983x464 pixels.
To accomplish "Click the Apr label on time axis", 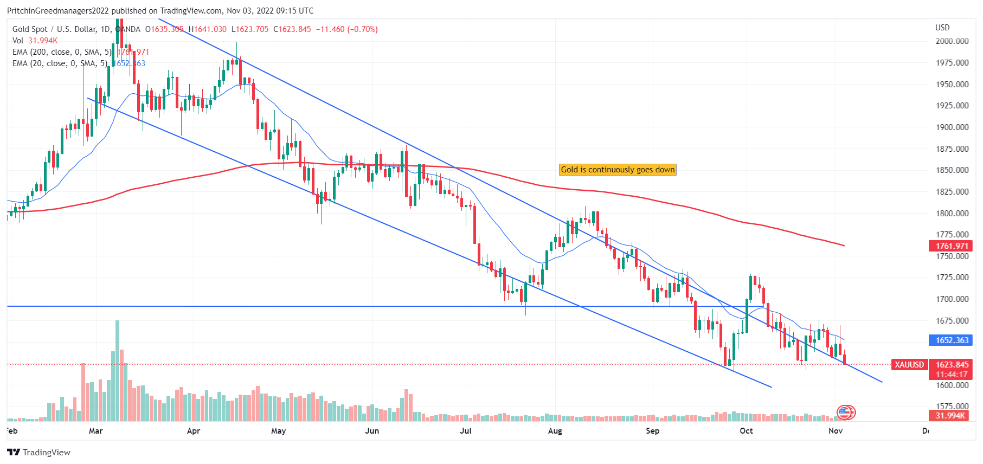I will (193, 431).
